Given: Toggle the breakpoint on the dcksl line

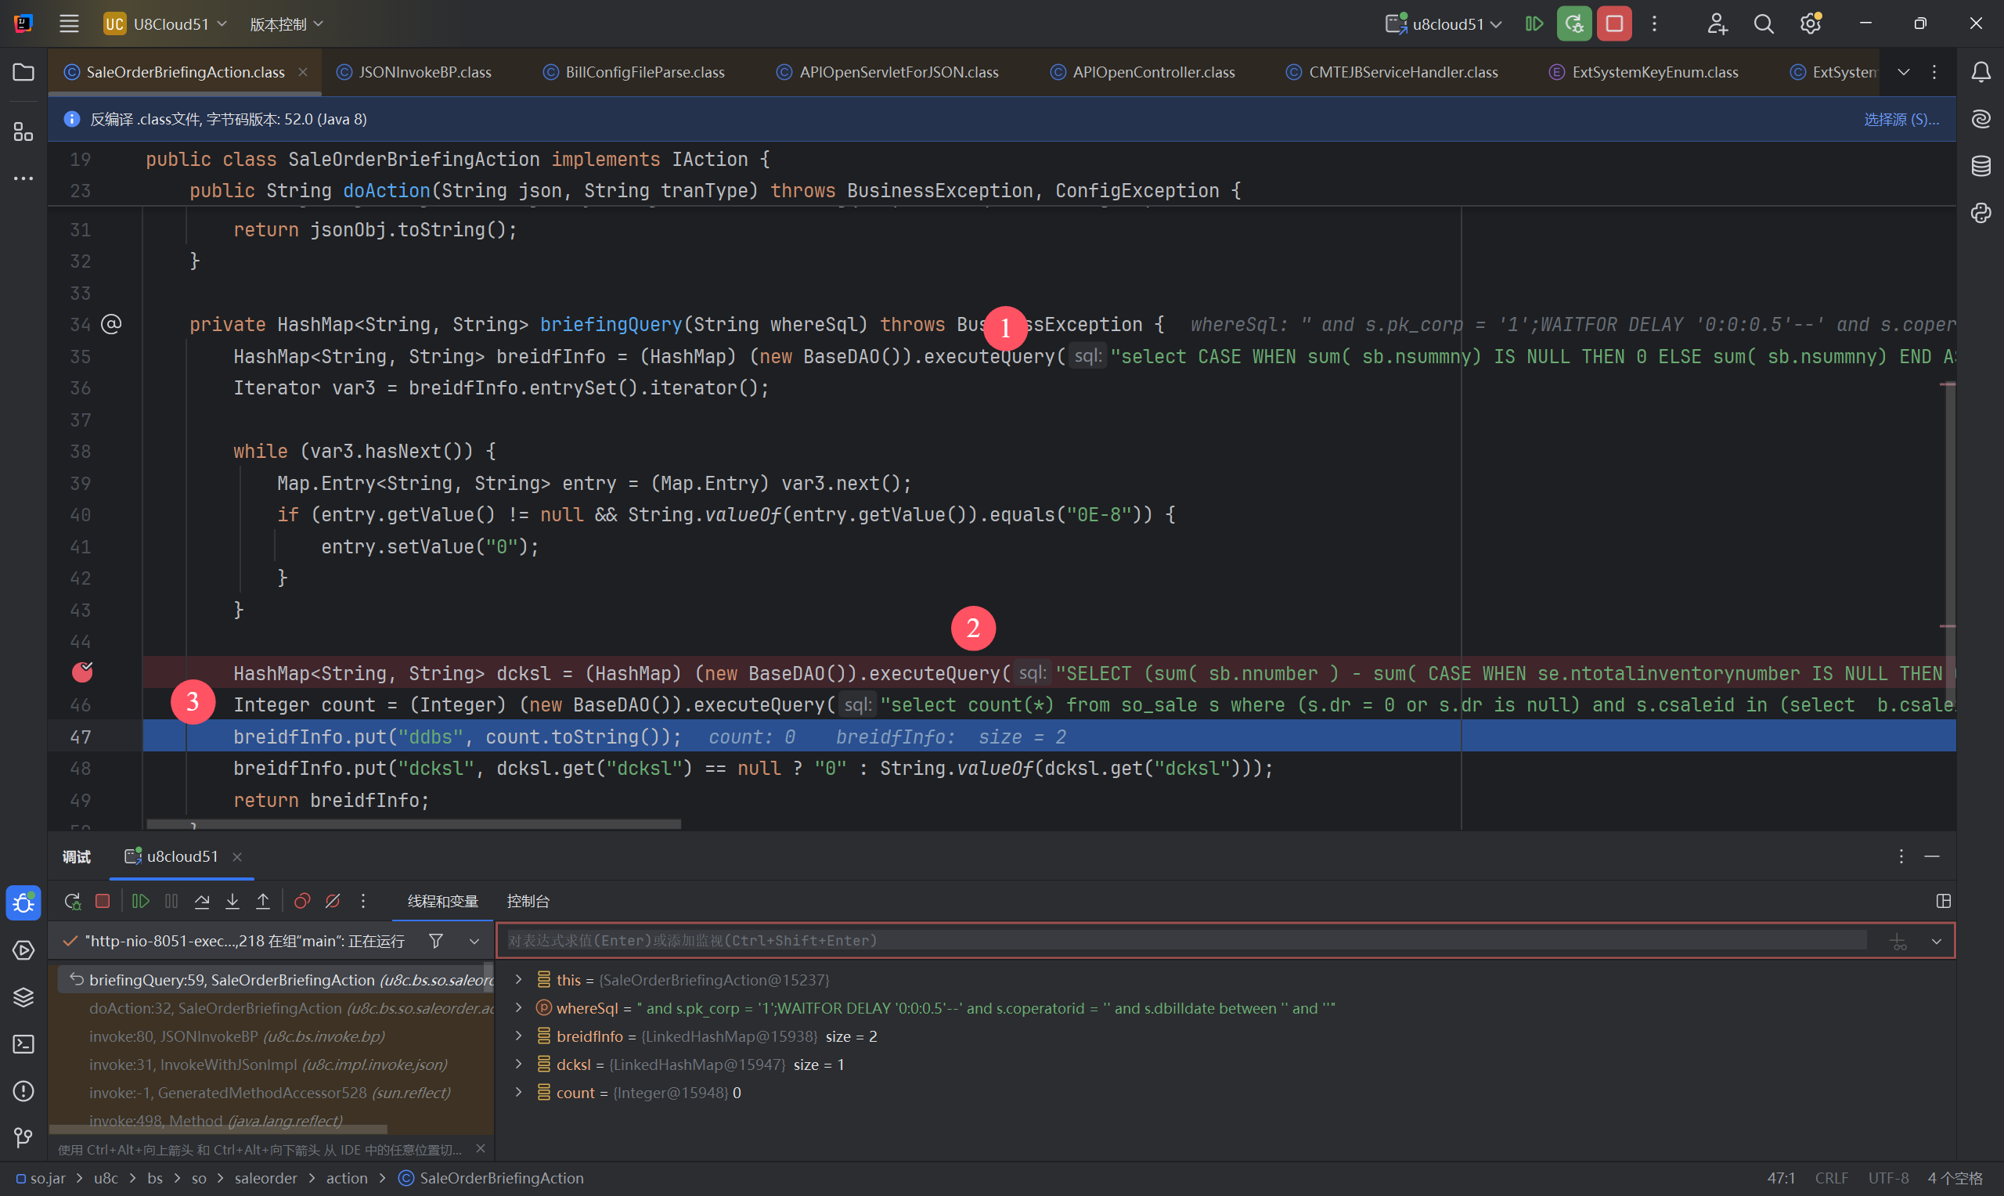Looking at the screenshot, I should (x=82, y=672).
